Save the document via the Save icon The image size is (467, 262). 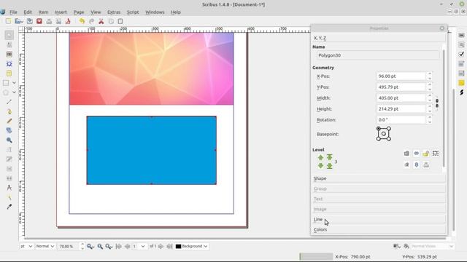point(29,21)
